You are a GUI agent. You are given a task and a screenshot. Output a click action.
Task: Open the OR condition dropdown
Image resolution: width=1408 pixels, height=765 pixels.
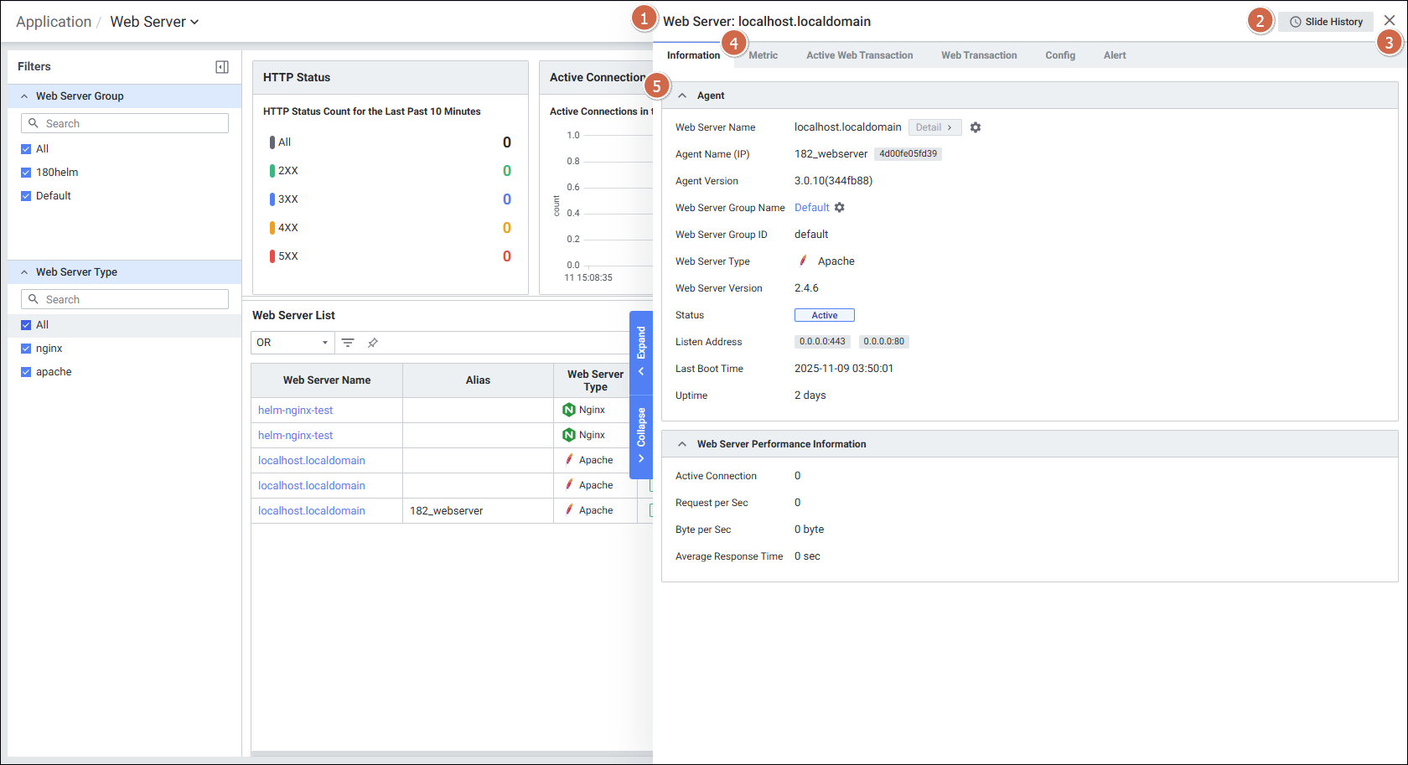pyautogui.click(x=292, y=343)
